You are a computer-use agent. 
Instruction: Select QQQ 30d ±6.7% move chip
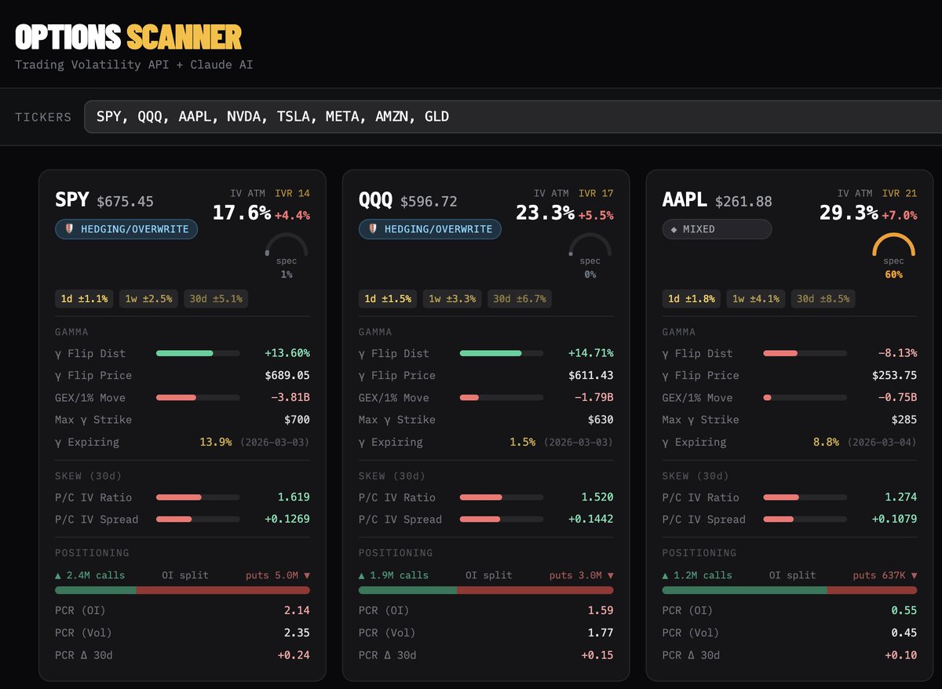tap(520, 299)
